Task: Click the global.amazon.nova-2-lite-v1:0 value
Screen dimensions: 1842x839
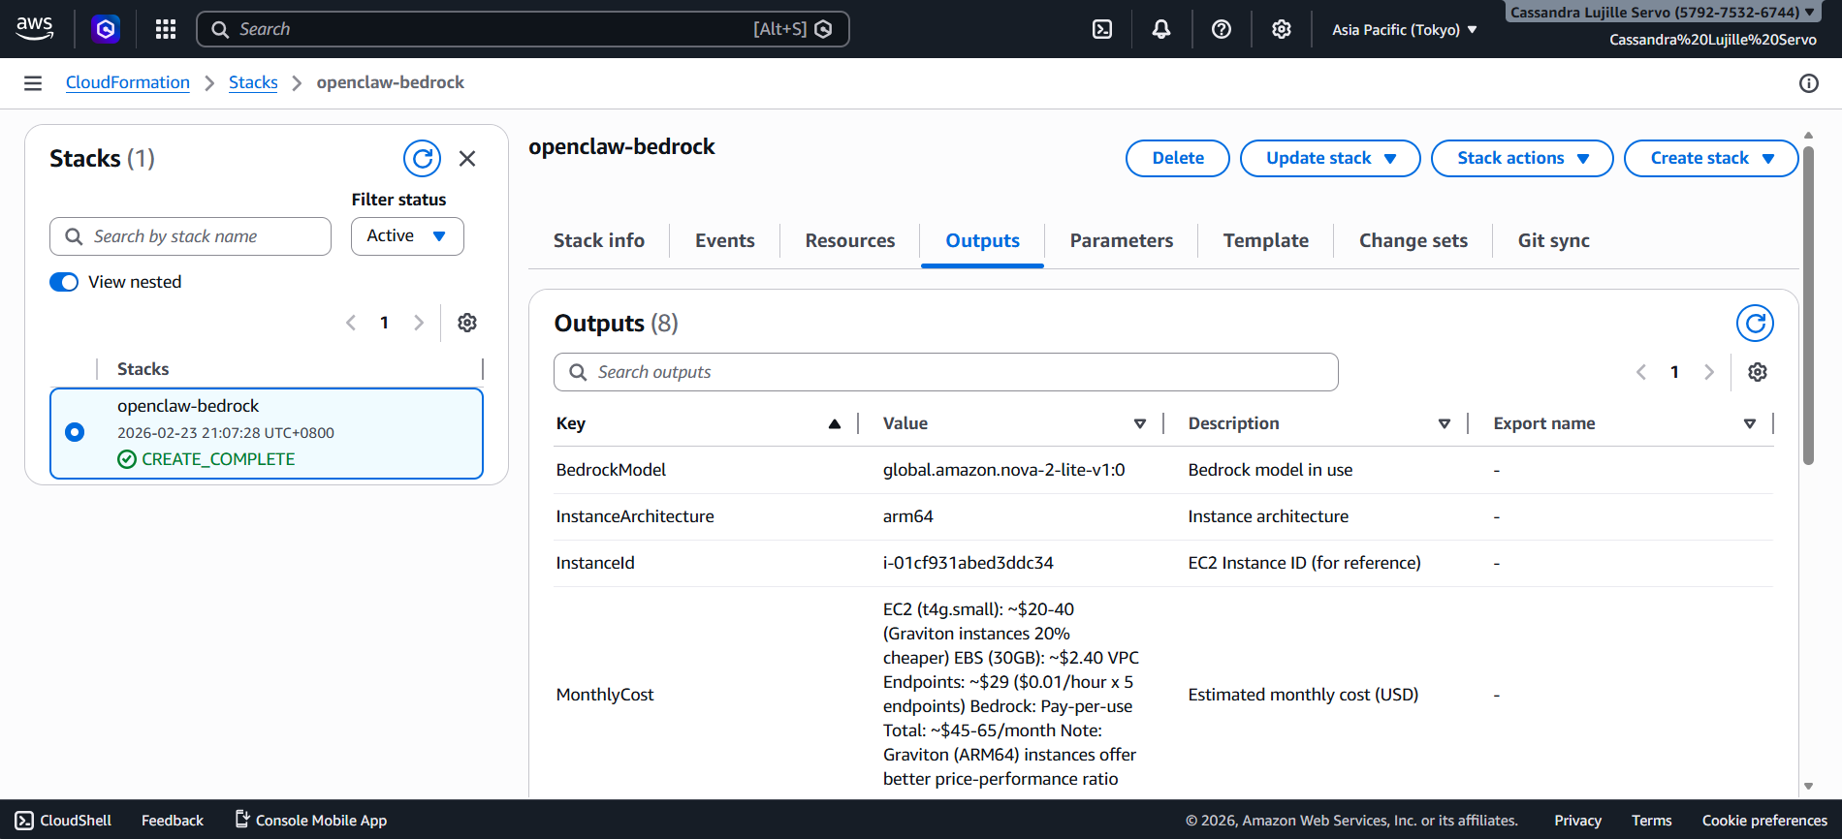Action: point(1003,470)
